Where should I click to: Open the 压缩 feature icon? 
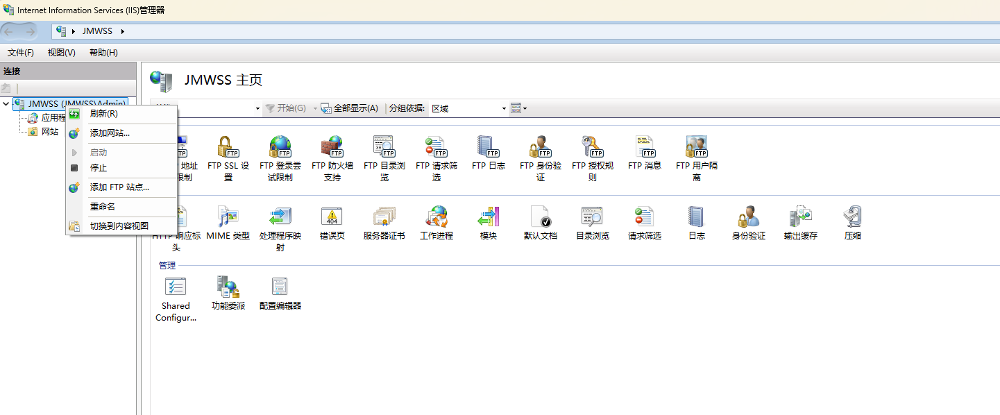pyautogui.click(x=852, y=218)
